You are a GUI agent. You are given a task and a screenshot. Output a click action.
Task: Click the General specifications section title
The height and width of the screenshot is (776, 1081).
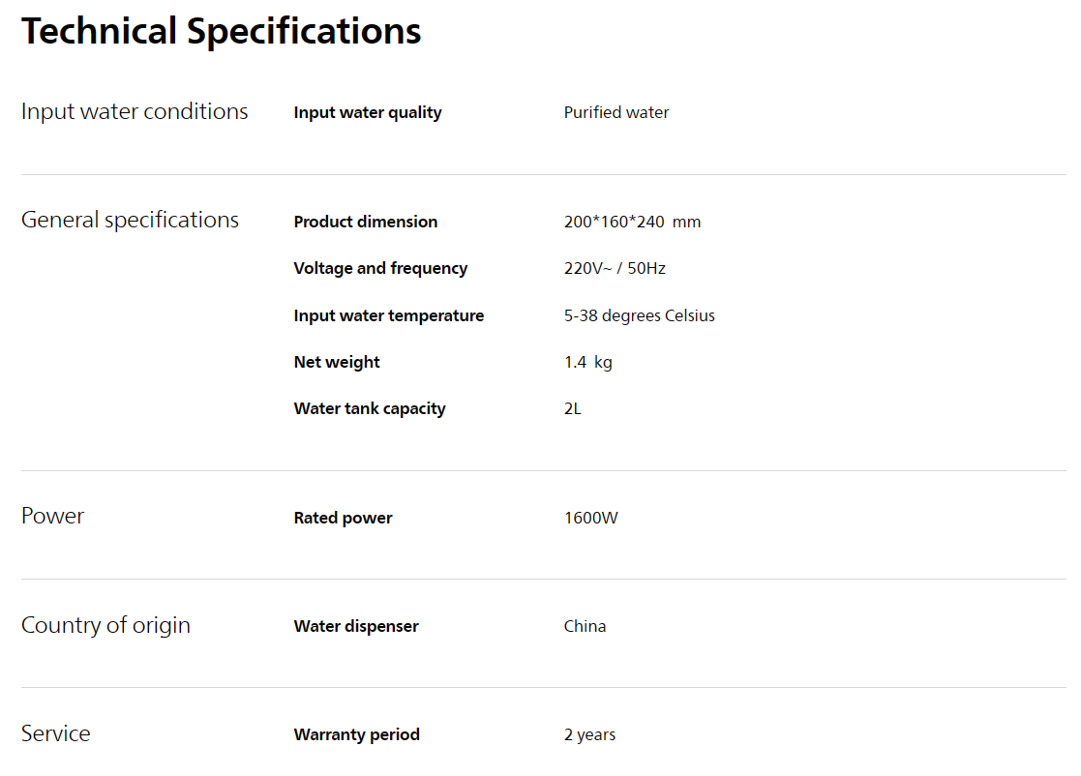coord(130,220)
